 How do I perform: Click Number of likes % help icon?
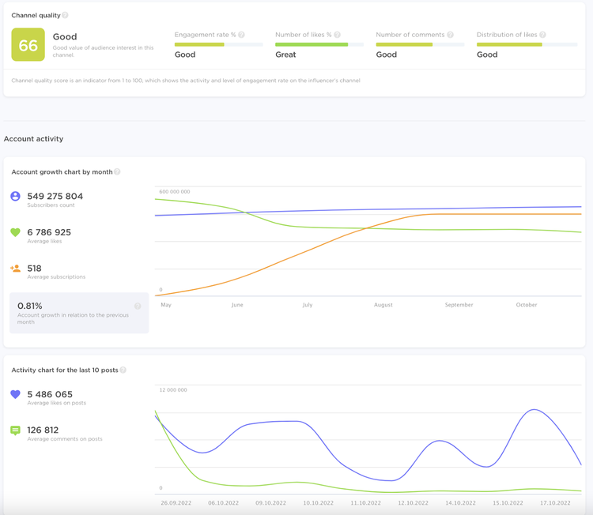(338, 35)
